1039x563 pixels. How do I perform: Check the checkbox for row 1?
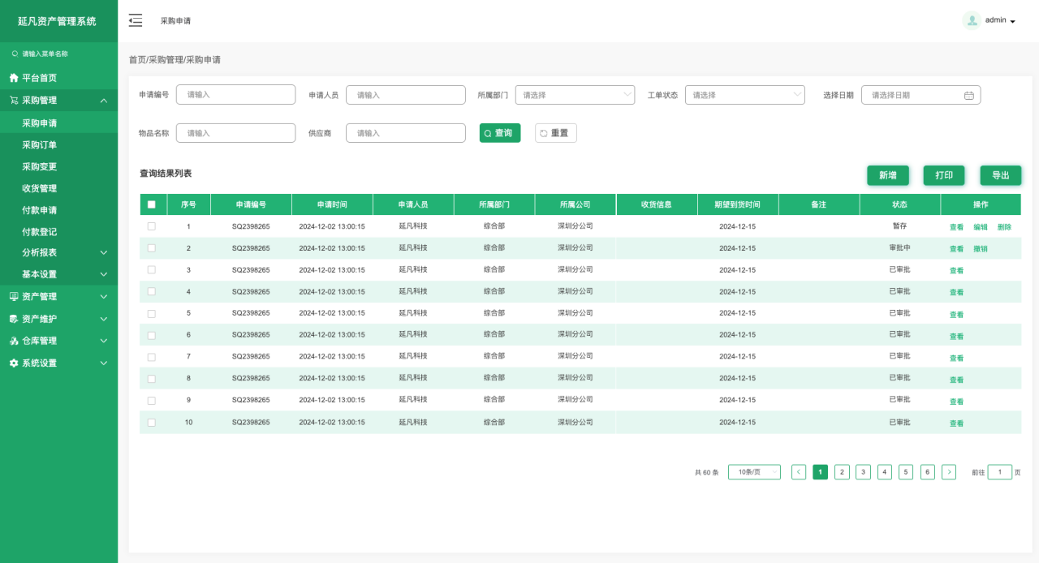(152, 226)
